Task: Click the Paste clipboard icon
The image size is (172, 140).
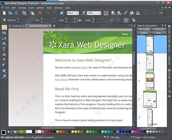Action: coord(32,13)
